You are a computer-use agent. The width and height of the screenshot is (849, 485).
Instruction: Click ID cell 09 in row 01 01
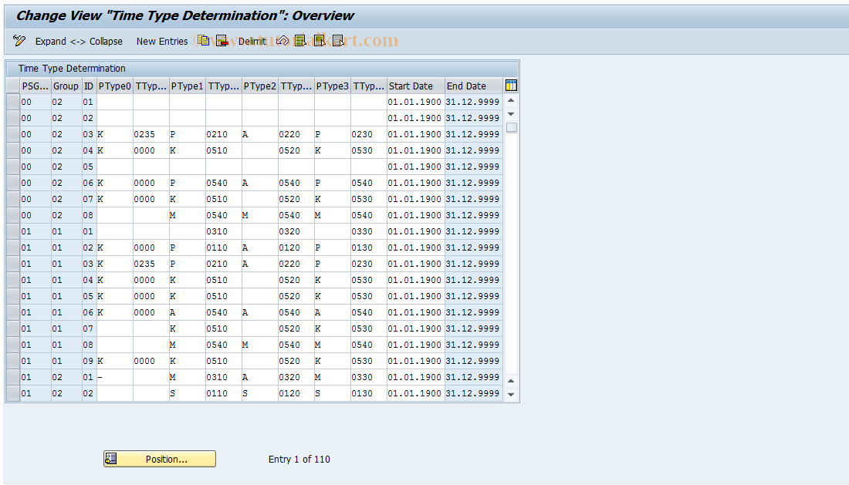pos(88,361)
